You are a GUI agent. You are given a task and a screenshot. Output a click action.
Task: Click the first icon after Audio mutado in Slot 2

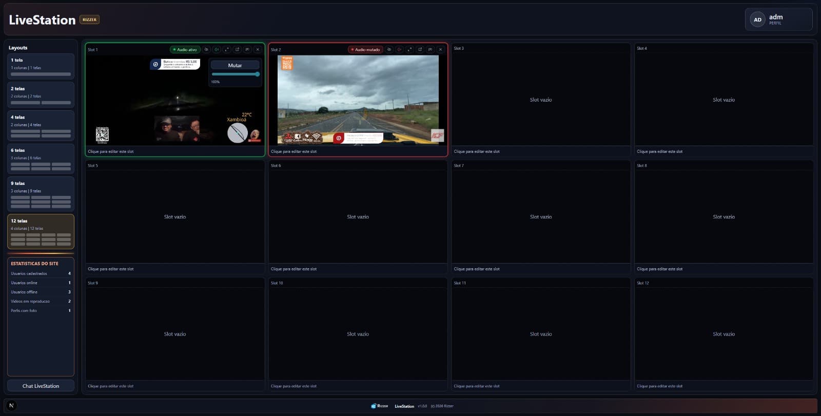(389, 50)
